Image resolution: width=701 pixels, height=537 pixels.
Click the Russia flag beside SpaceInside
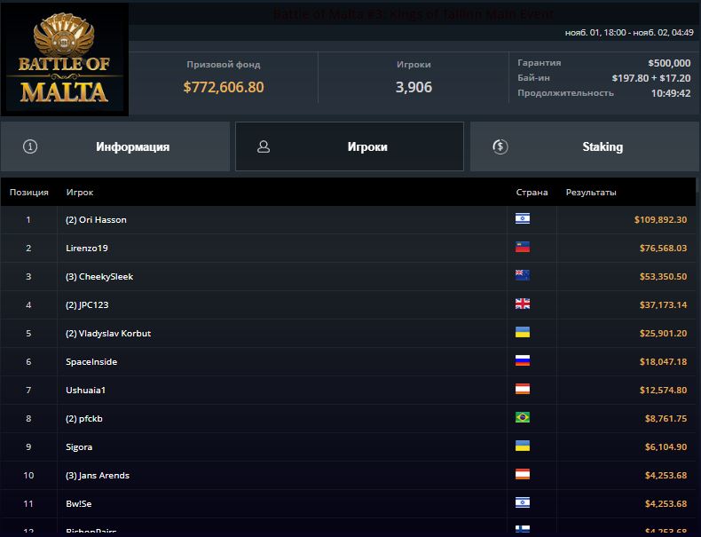click(523, 361)
